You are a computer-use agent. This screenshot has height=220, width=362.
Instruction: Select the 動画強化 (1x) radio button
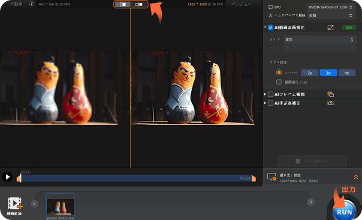pos(279,82)
